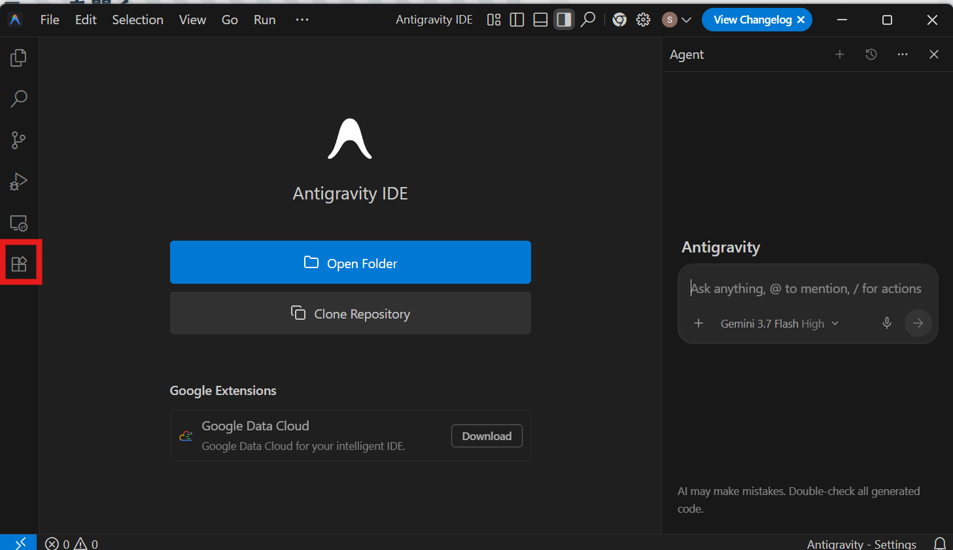This screenshot has width=953, height=550.
Task: Download Google Data Cloud extension
Action: coord(487,436)
